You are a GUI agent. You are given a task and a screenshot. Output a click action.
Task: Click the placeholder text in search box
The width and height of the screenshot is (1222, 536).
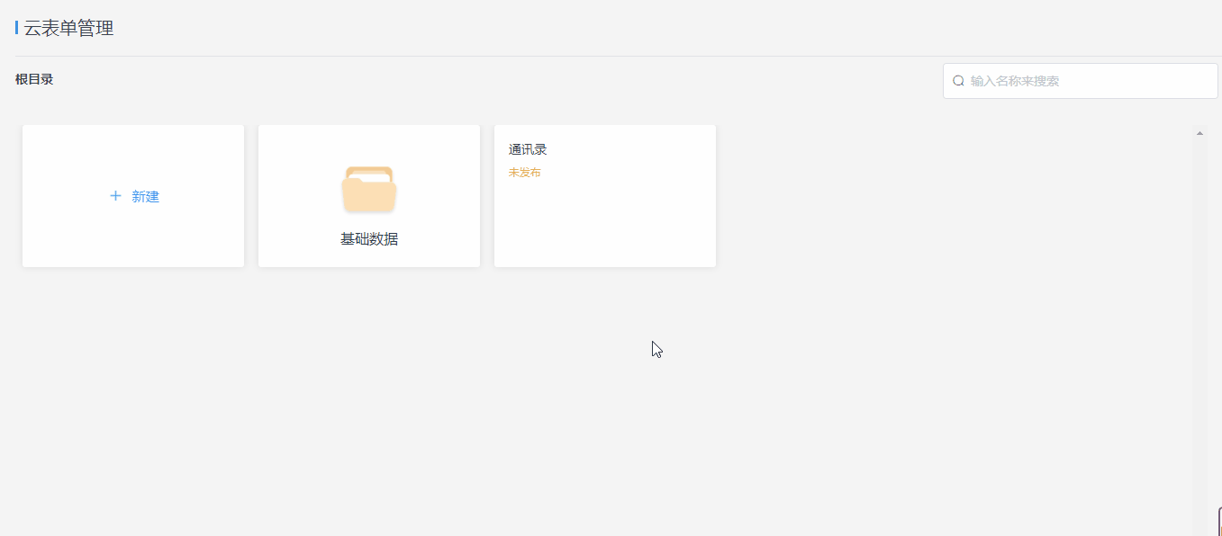click(x=1015, y=81)
